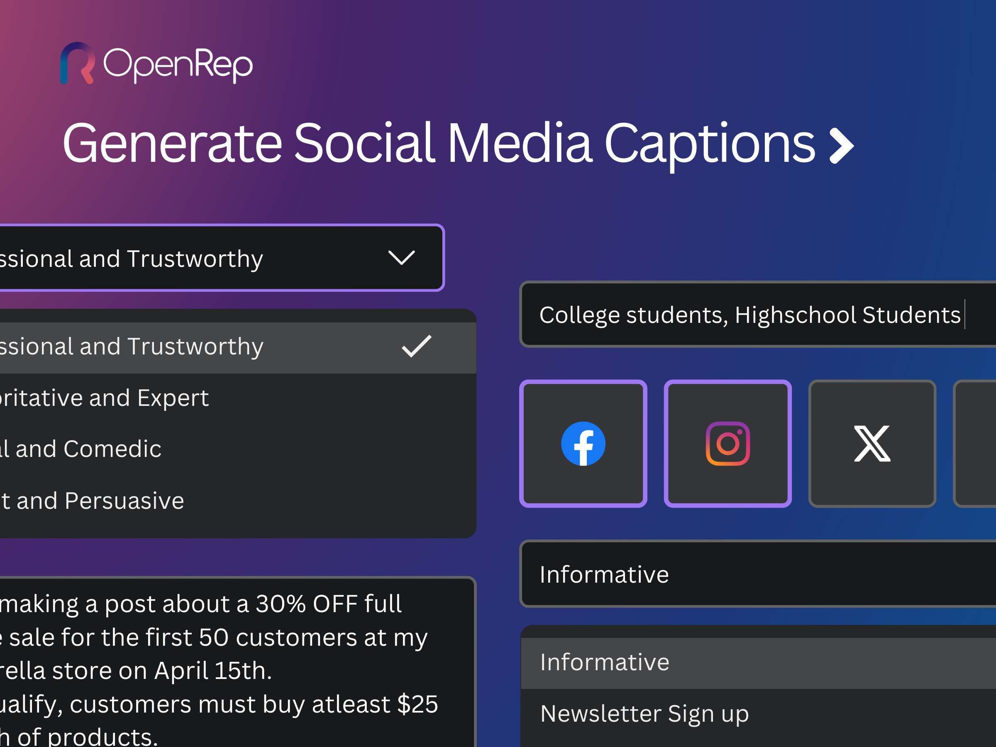Click the Facebook icon
Image resolution: width=996 pixels, height=747 pixels.
583,444
